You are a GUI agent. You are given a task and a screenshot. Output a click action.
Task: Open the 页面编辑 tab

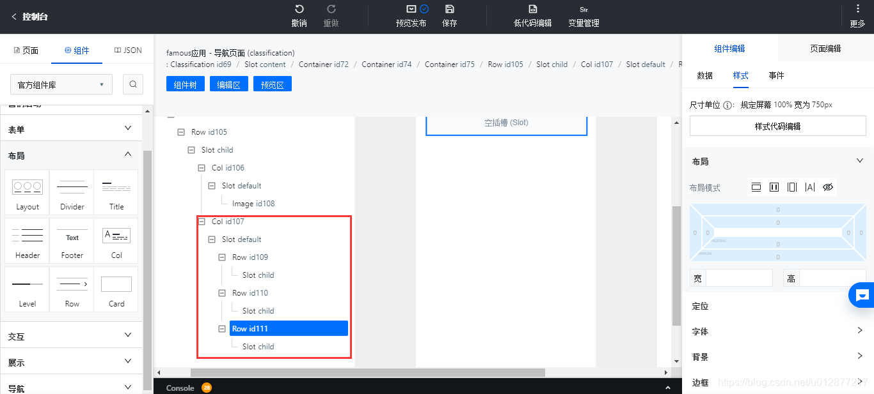tap(826, 49)
